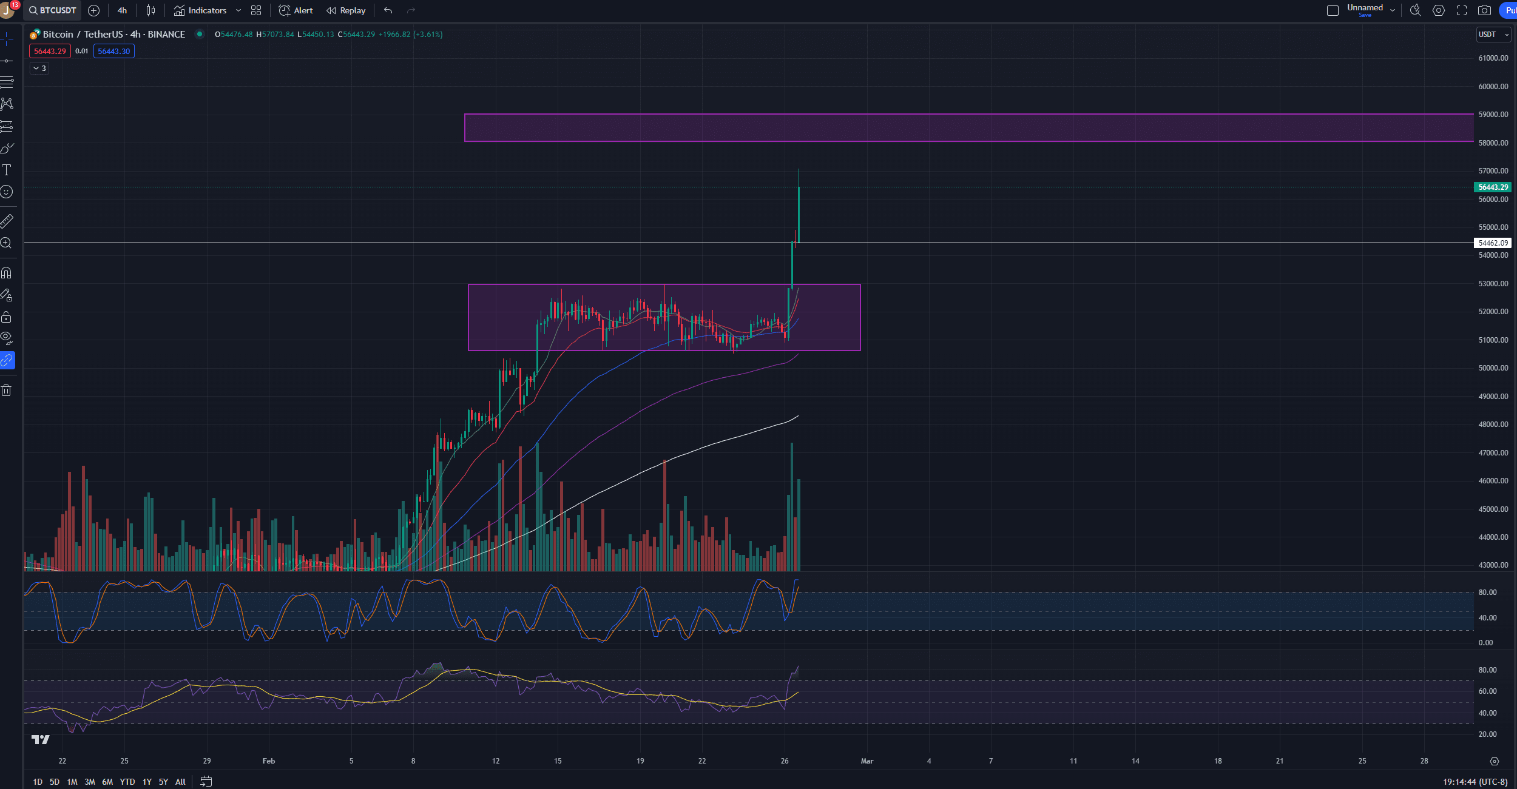1517x789 pixels.
Task: Click the compare or add symbol plus icon
Action: tap(94, 10)
